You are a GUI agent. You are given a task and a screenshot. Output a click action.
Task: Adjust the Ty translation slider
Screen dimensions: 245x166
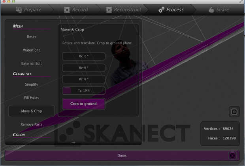(x=84, y=90)
